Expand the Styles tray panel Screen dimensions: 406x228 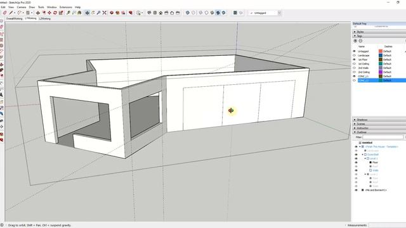pyautogui.click(x=355, y=32)
